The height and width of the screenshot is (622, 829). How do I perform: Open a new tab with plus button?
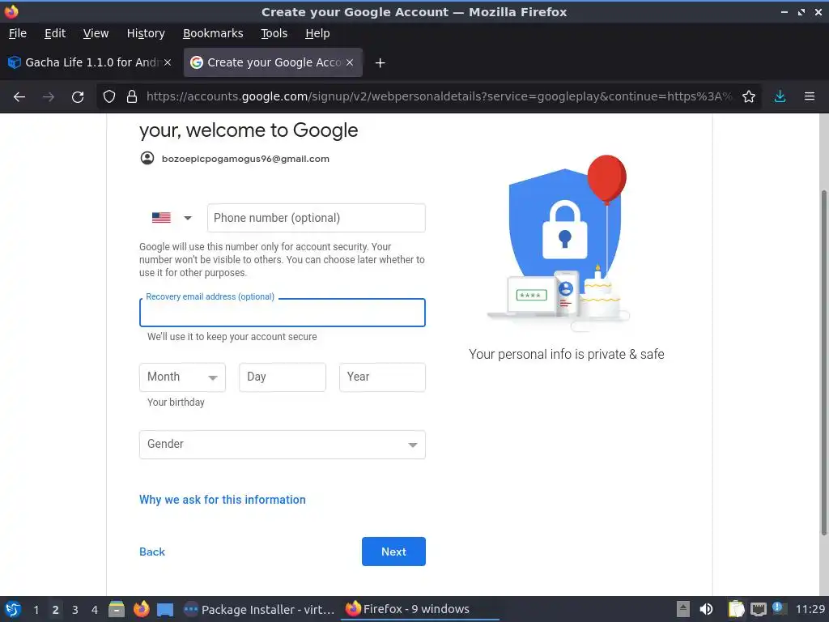tap(380, 63)
